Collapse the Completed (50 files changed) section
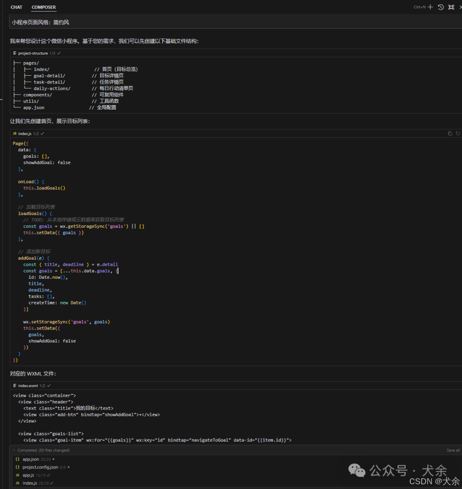 [14, 451]
